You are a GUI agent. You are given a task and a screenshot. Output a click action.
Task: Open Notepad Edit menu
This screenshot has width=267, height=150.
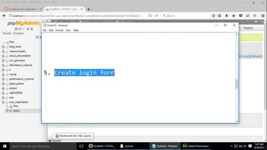click(x=51, y=30)
